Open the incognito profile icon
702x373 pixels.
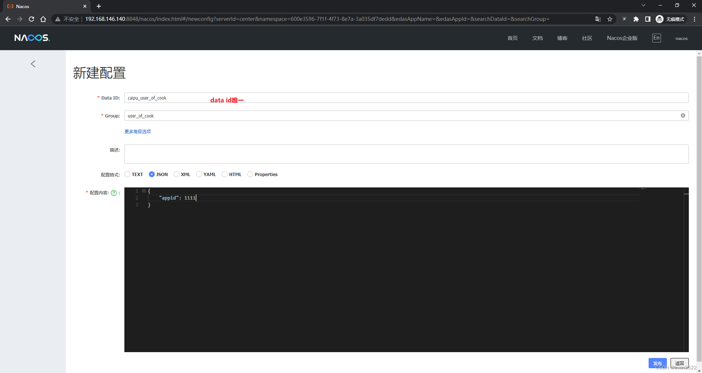(x=660, y=19)
